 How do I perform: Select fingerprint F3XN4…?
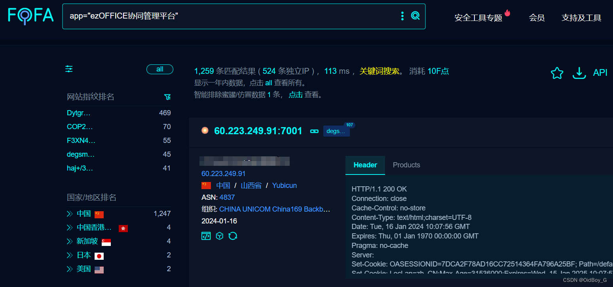pos(81,141)
